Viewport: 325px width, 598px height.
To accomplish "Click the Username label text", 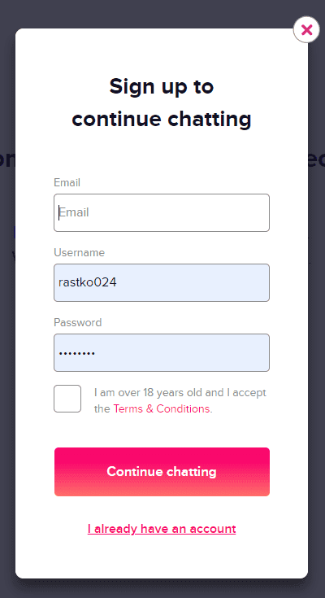I will coord(80,252).
